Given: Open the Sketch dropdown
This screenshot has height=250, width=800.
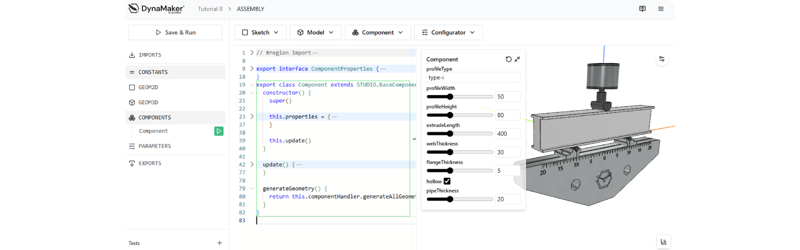Looking at the screenshot, I should [260, 32].
